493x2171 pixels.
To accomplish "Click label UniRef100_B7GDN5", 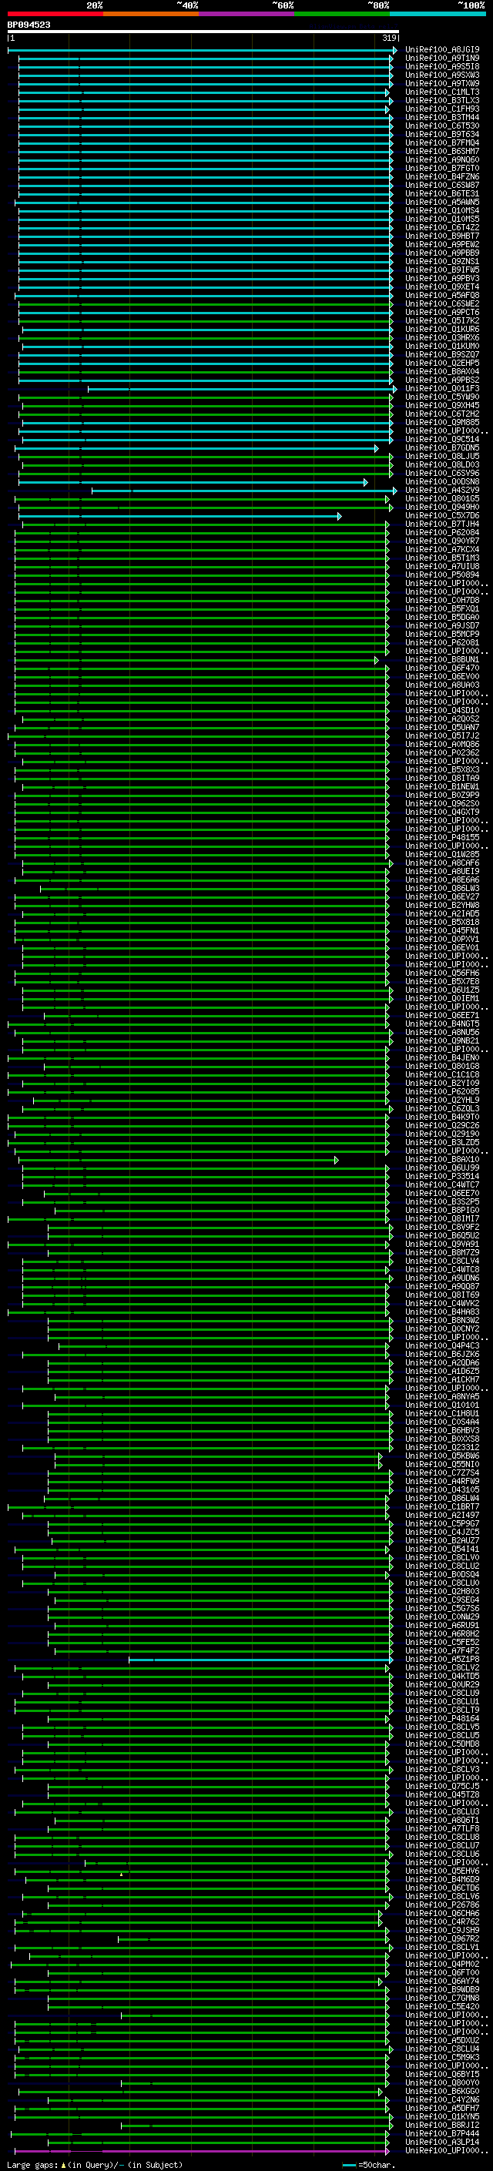I will pyautogui.click(x=442, y=448).
